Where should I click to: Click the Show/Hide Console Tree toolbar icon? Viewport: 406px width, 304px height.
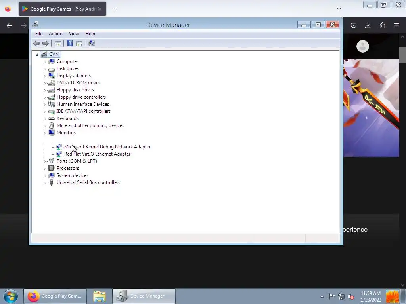coord(58,44)
